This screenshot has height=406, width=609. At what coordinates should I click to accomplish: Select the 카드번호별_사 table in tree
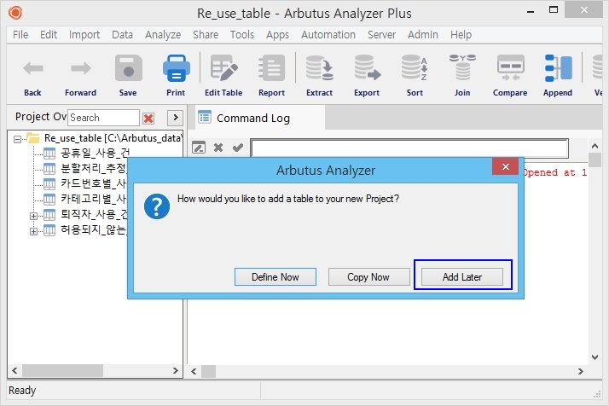tap(93, 184)
